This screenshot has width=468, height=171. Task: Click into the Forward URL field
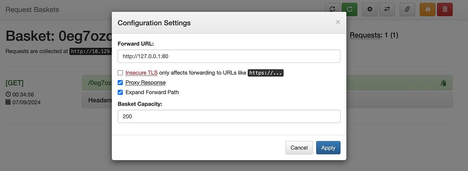coord(229,56)
